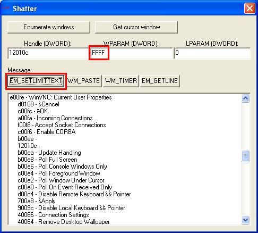The image size is (258, 233).
Task: Select the 12010c list entry
Action: coord(29,146)
